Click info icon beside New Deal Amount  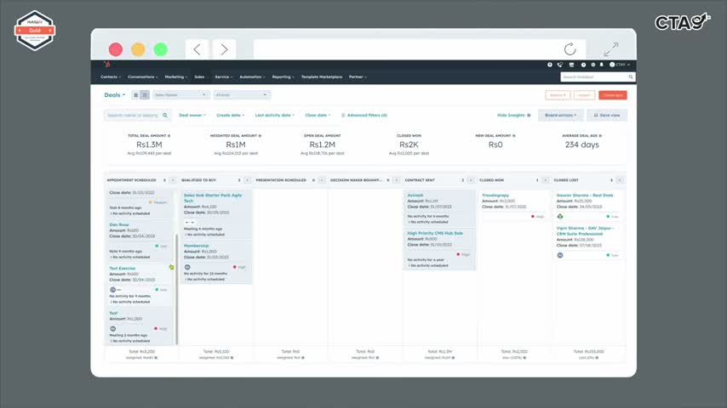[x=513, y=136]
